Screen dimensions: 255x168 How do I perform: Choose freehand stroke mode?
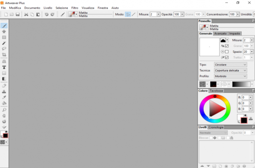point(128,15)
